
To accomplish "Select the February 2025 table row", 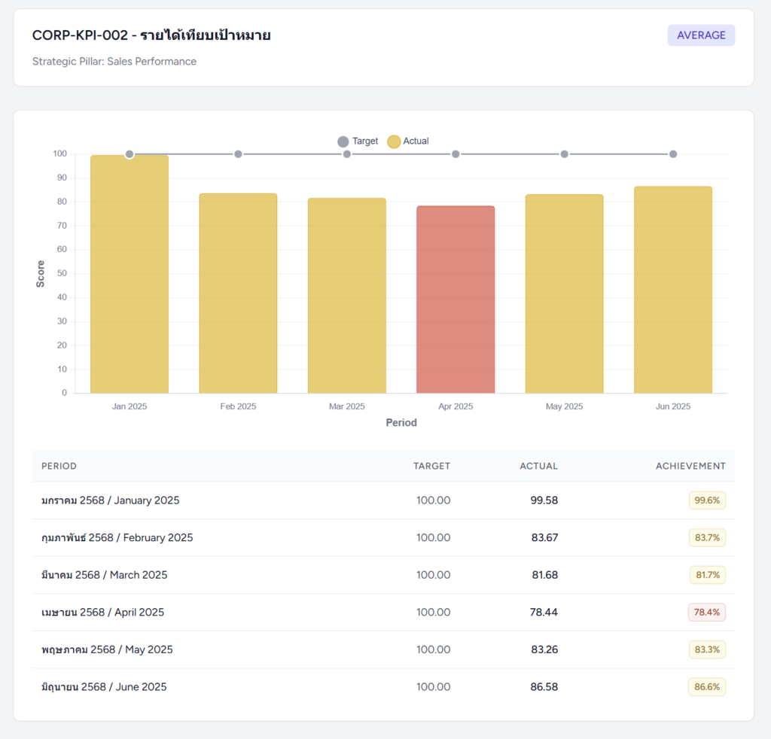I will coord(383,537).
